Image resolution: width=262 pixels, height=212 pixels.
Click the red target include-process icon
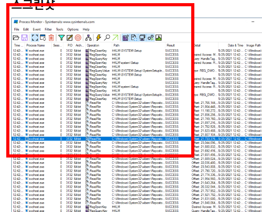pos(78,38)
